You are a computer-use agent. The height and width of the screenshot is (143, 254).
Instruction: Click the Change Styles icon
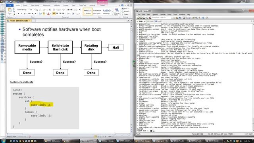[117, 12]
